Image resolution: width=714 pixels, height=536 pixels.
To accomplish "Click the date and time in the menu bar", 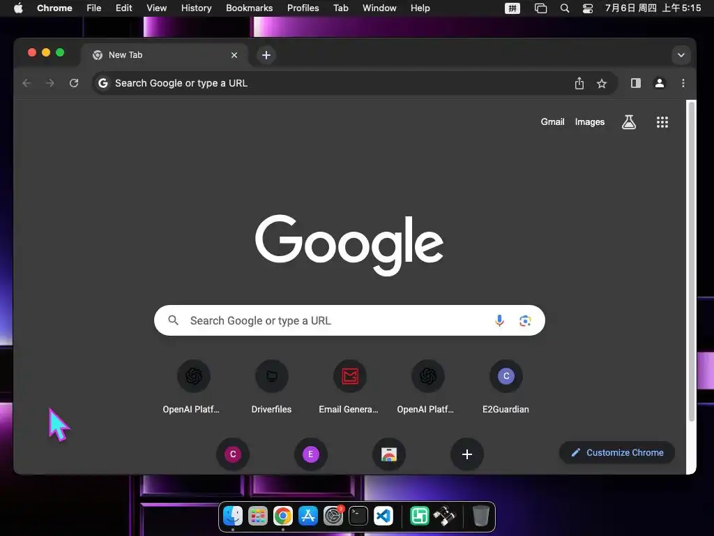I will click(x=653, y=8).
